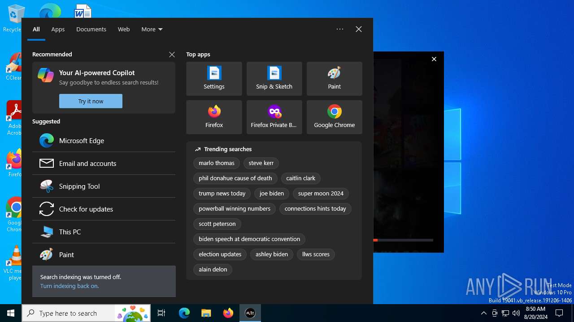Click Turn indexing back on link
This screenshot has width=574, height=322.
70,286
